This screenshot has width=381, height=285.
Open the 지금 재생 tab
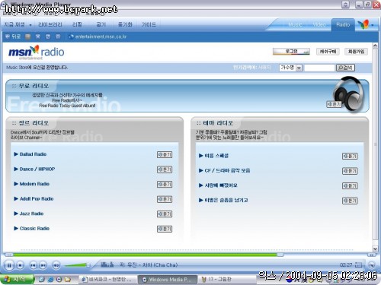[x=14, y=24]
